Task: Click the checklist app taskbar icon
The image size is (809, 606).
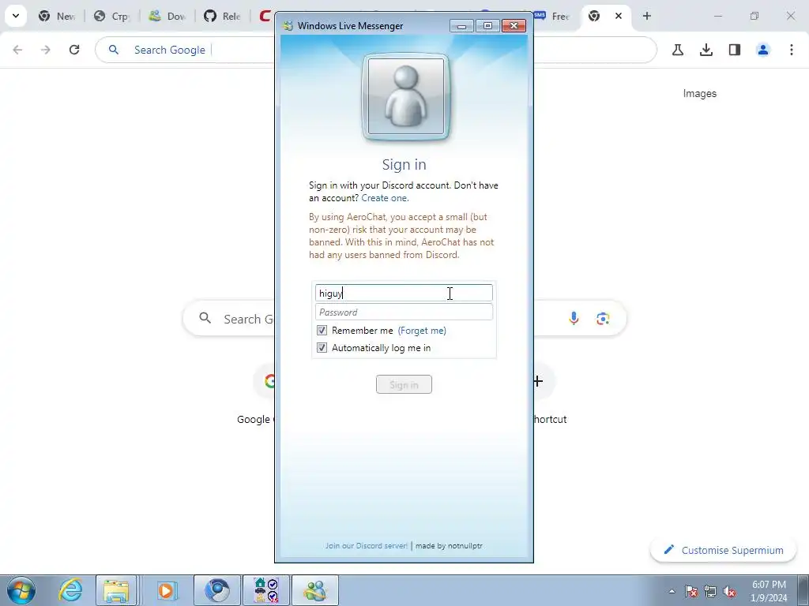Action: [x=267, y=590]
